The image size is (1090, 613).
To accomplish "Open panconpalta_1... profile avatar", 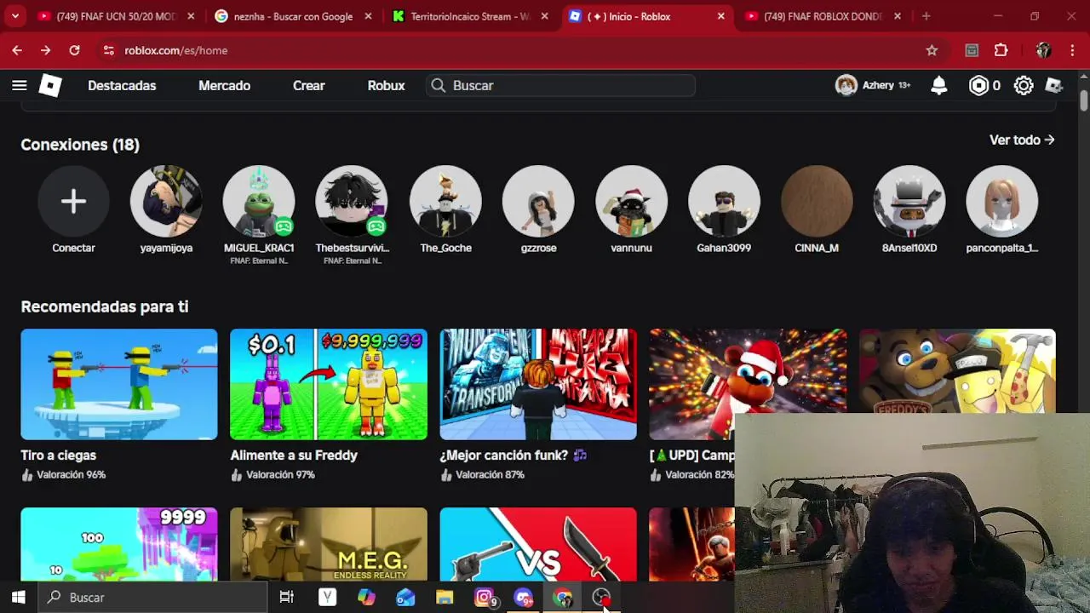I will pyautogui.click(x=1002, y=201).
